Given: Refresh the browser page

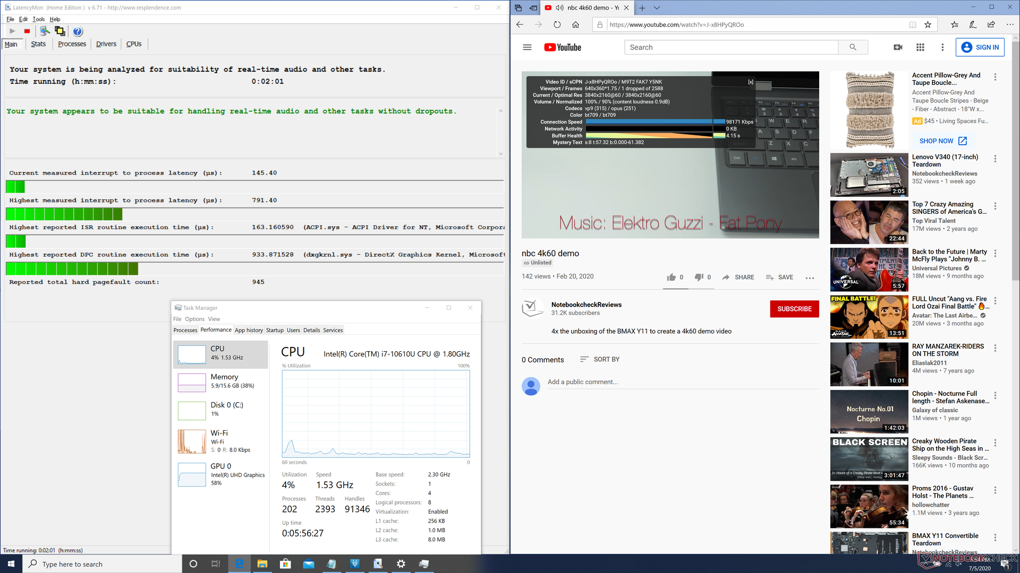Looking at the screenshot, I should (x=557, y=24).
